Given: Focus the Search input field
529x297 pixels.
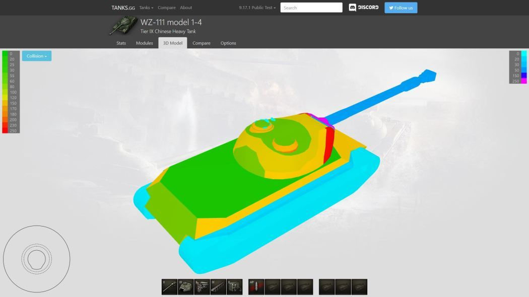Looking at the screenshot, I should pyautogui.click(x=311, y=8).
